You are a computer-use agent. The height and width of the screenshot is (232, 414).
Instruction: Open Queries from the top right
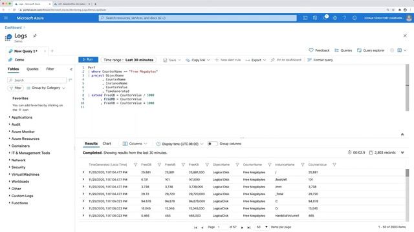343,50
